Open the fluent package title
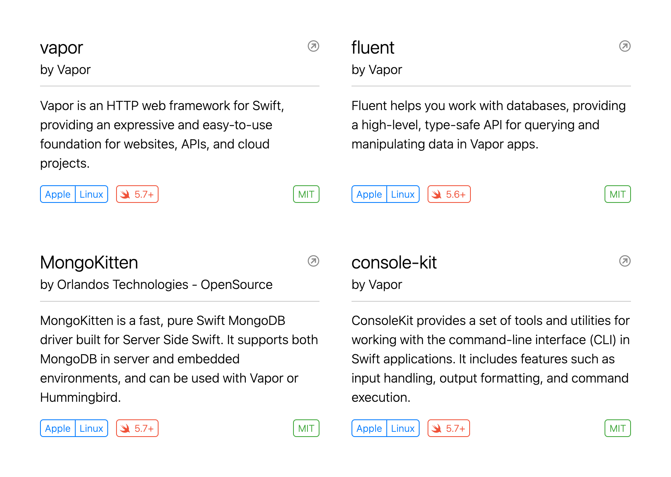671x477 pixels. click(x=373, y=48)
